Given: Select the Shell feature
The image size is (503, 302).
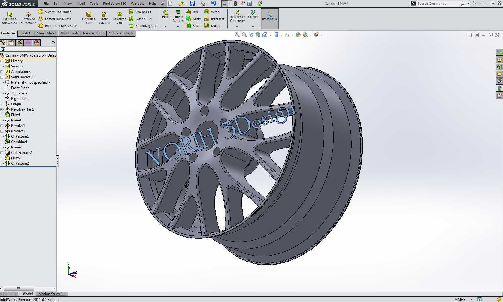Looking at the screenshot, I should (193, 26).
